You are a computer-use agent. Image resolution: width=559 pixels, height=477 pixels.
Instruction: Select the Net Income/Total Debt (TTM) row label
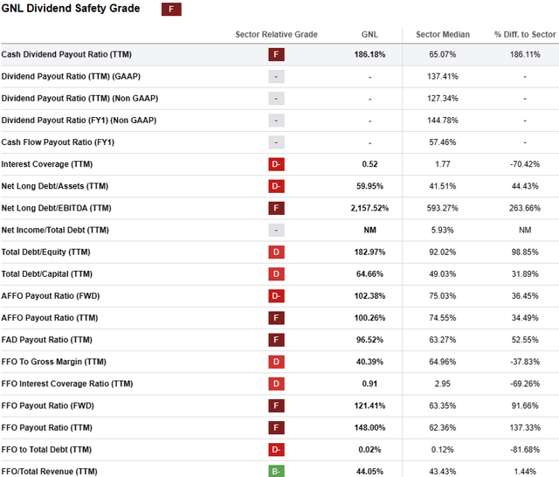[x=55, y=231]
